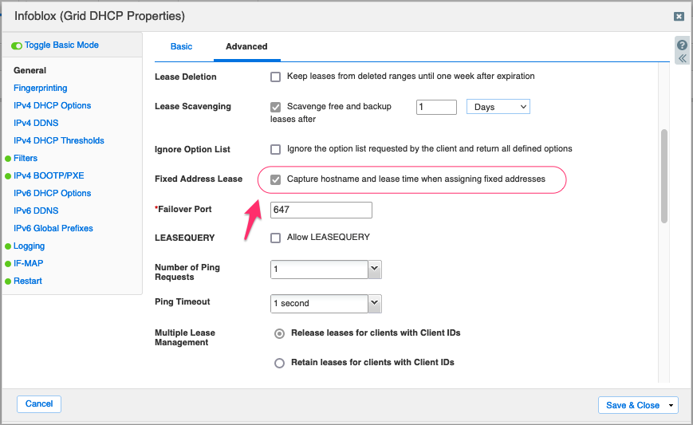693x425 pixels.
Task: Close the Grid DHCP Properties dialog
Action: (x=679, y=16)
